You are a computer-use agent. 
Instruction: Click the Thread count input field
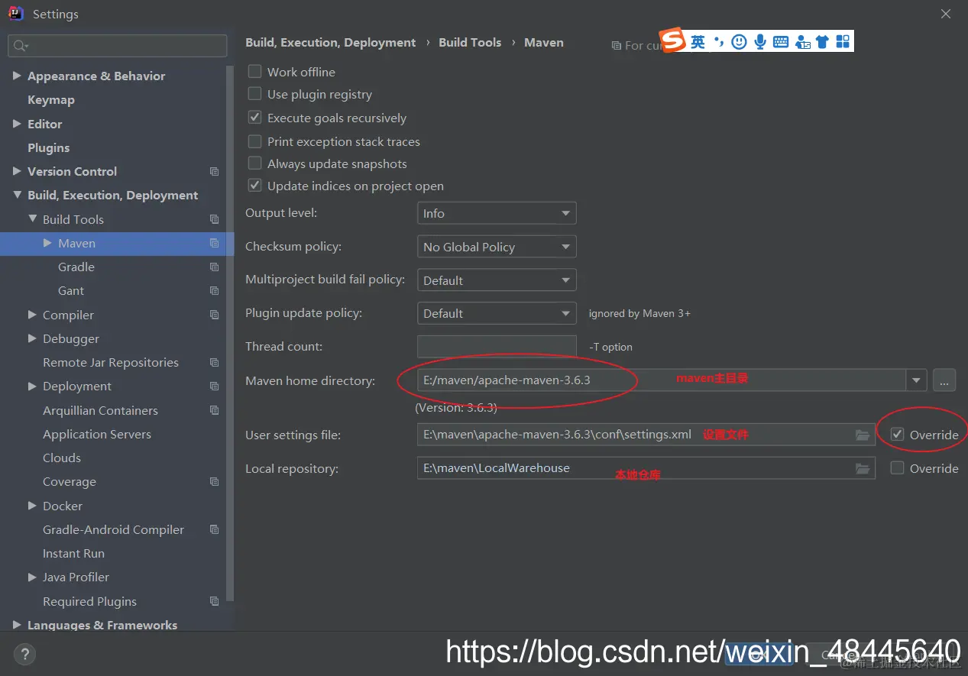(497, 346)
